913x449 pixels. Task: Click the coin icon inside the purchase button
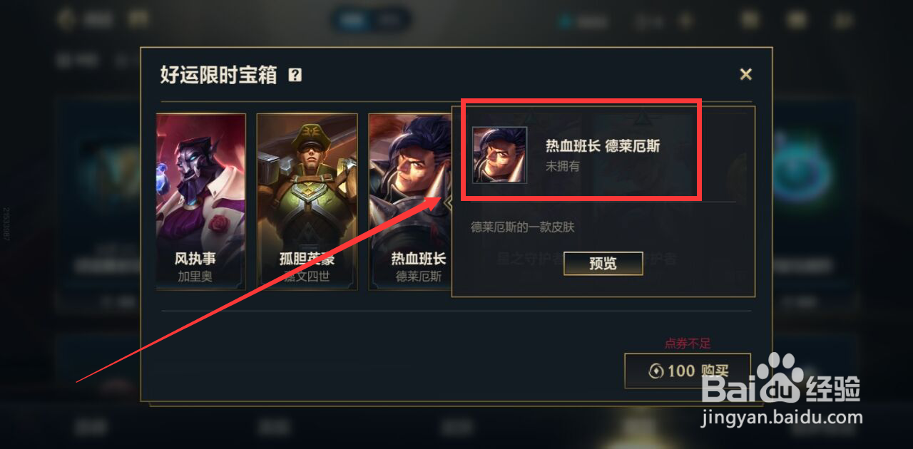click(x=656, y=371)
